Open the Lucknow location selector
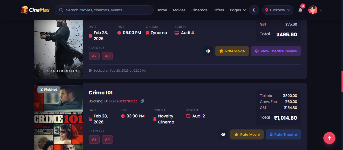 [x=277, y=10]
